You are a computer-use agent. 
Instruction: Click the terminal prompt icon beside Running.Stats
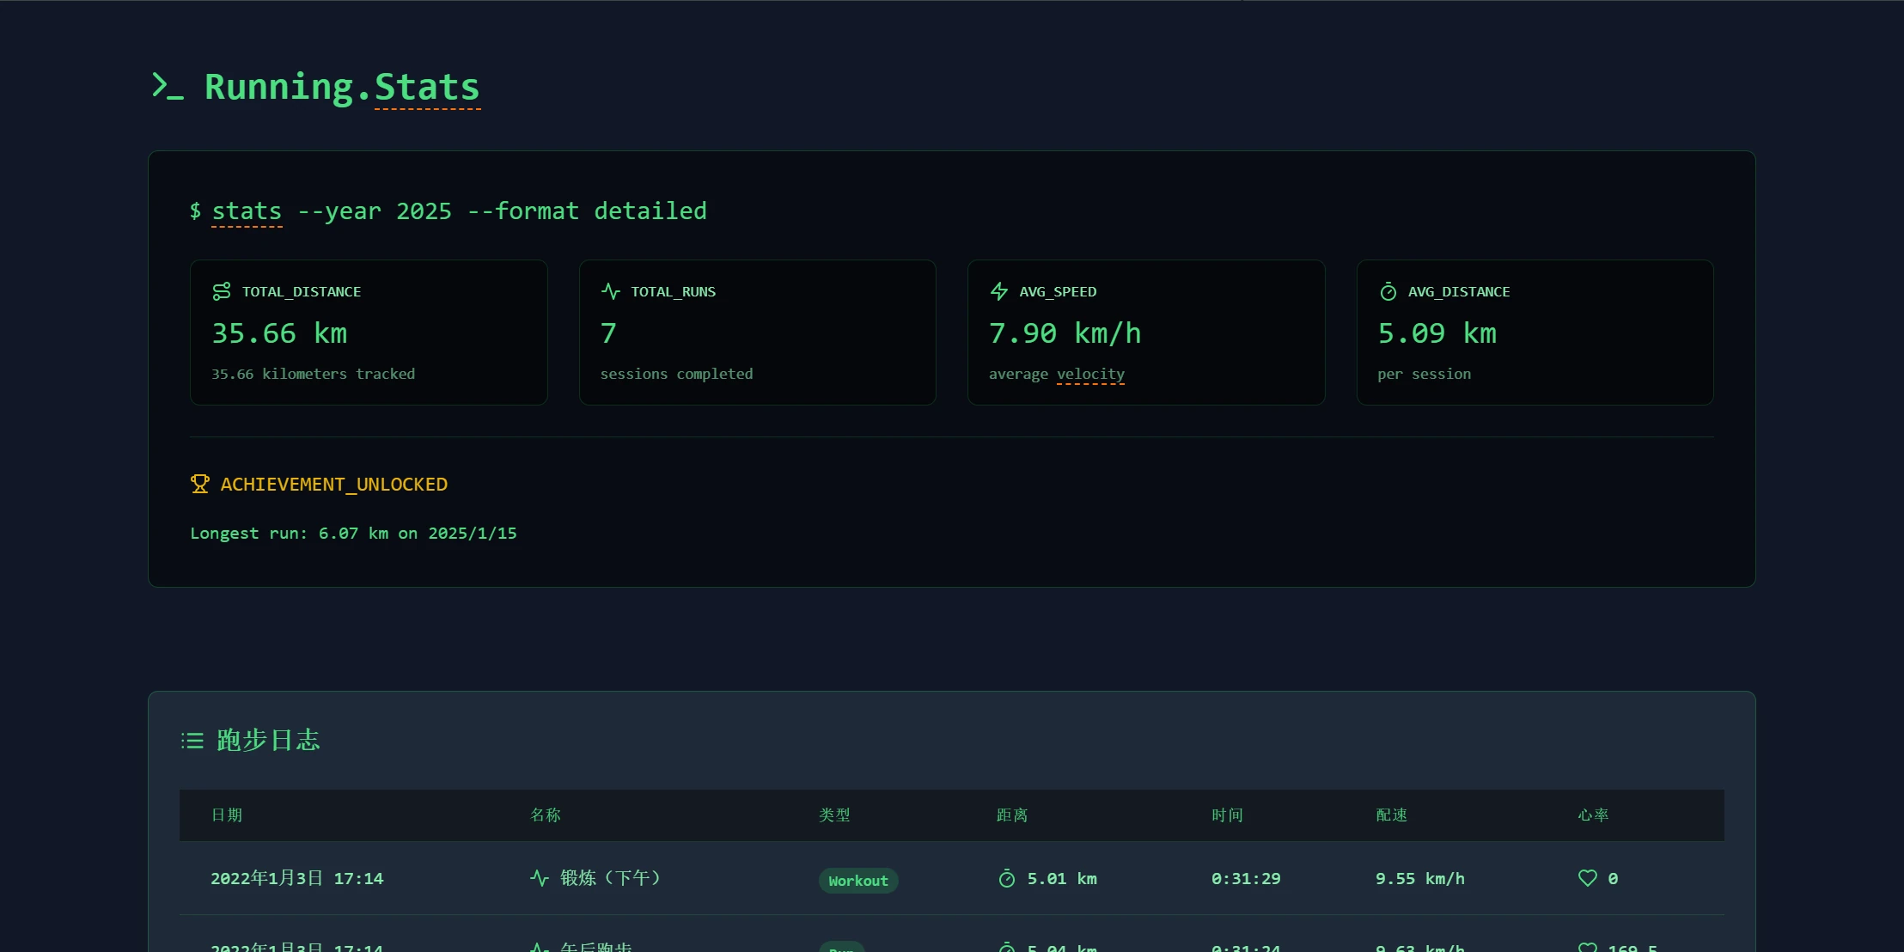click(x=168, y=86)
